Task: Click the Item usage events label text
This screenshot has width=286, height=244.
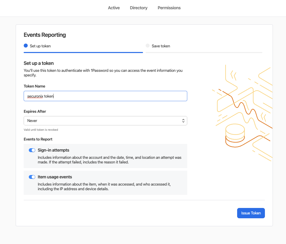Action: click(55, 177)
